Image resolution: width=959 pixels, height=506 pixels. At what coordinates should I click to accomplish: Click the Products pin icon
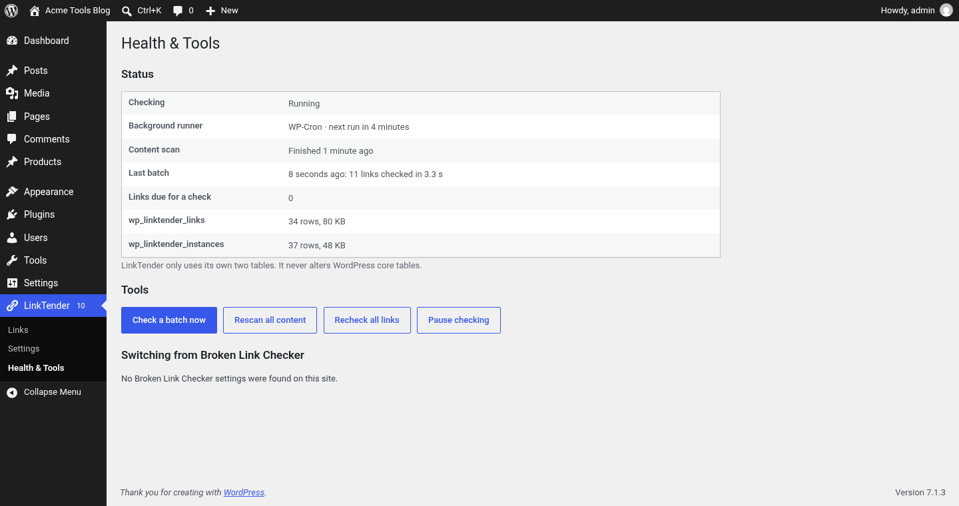click(12, 162)
